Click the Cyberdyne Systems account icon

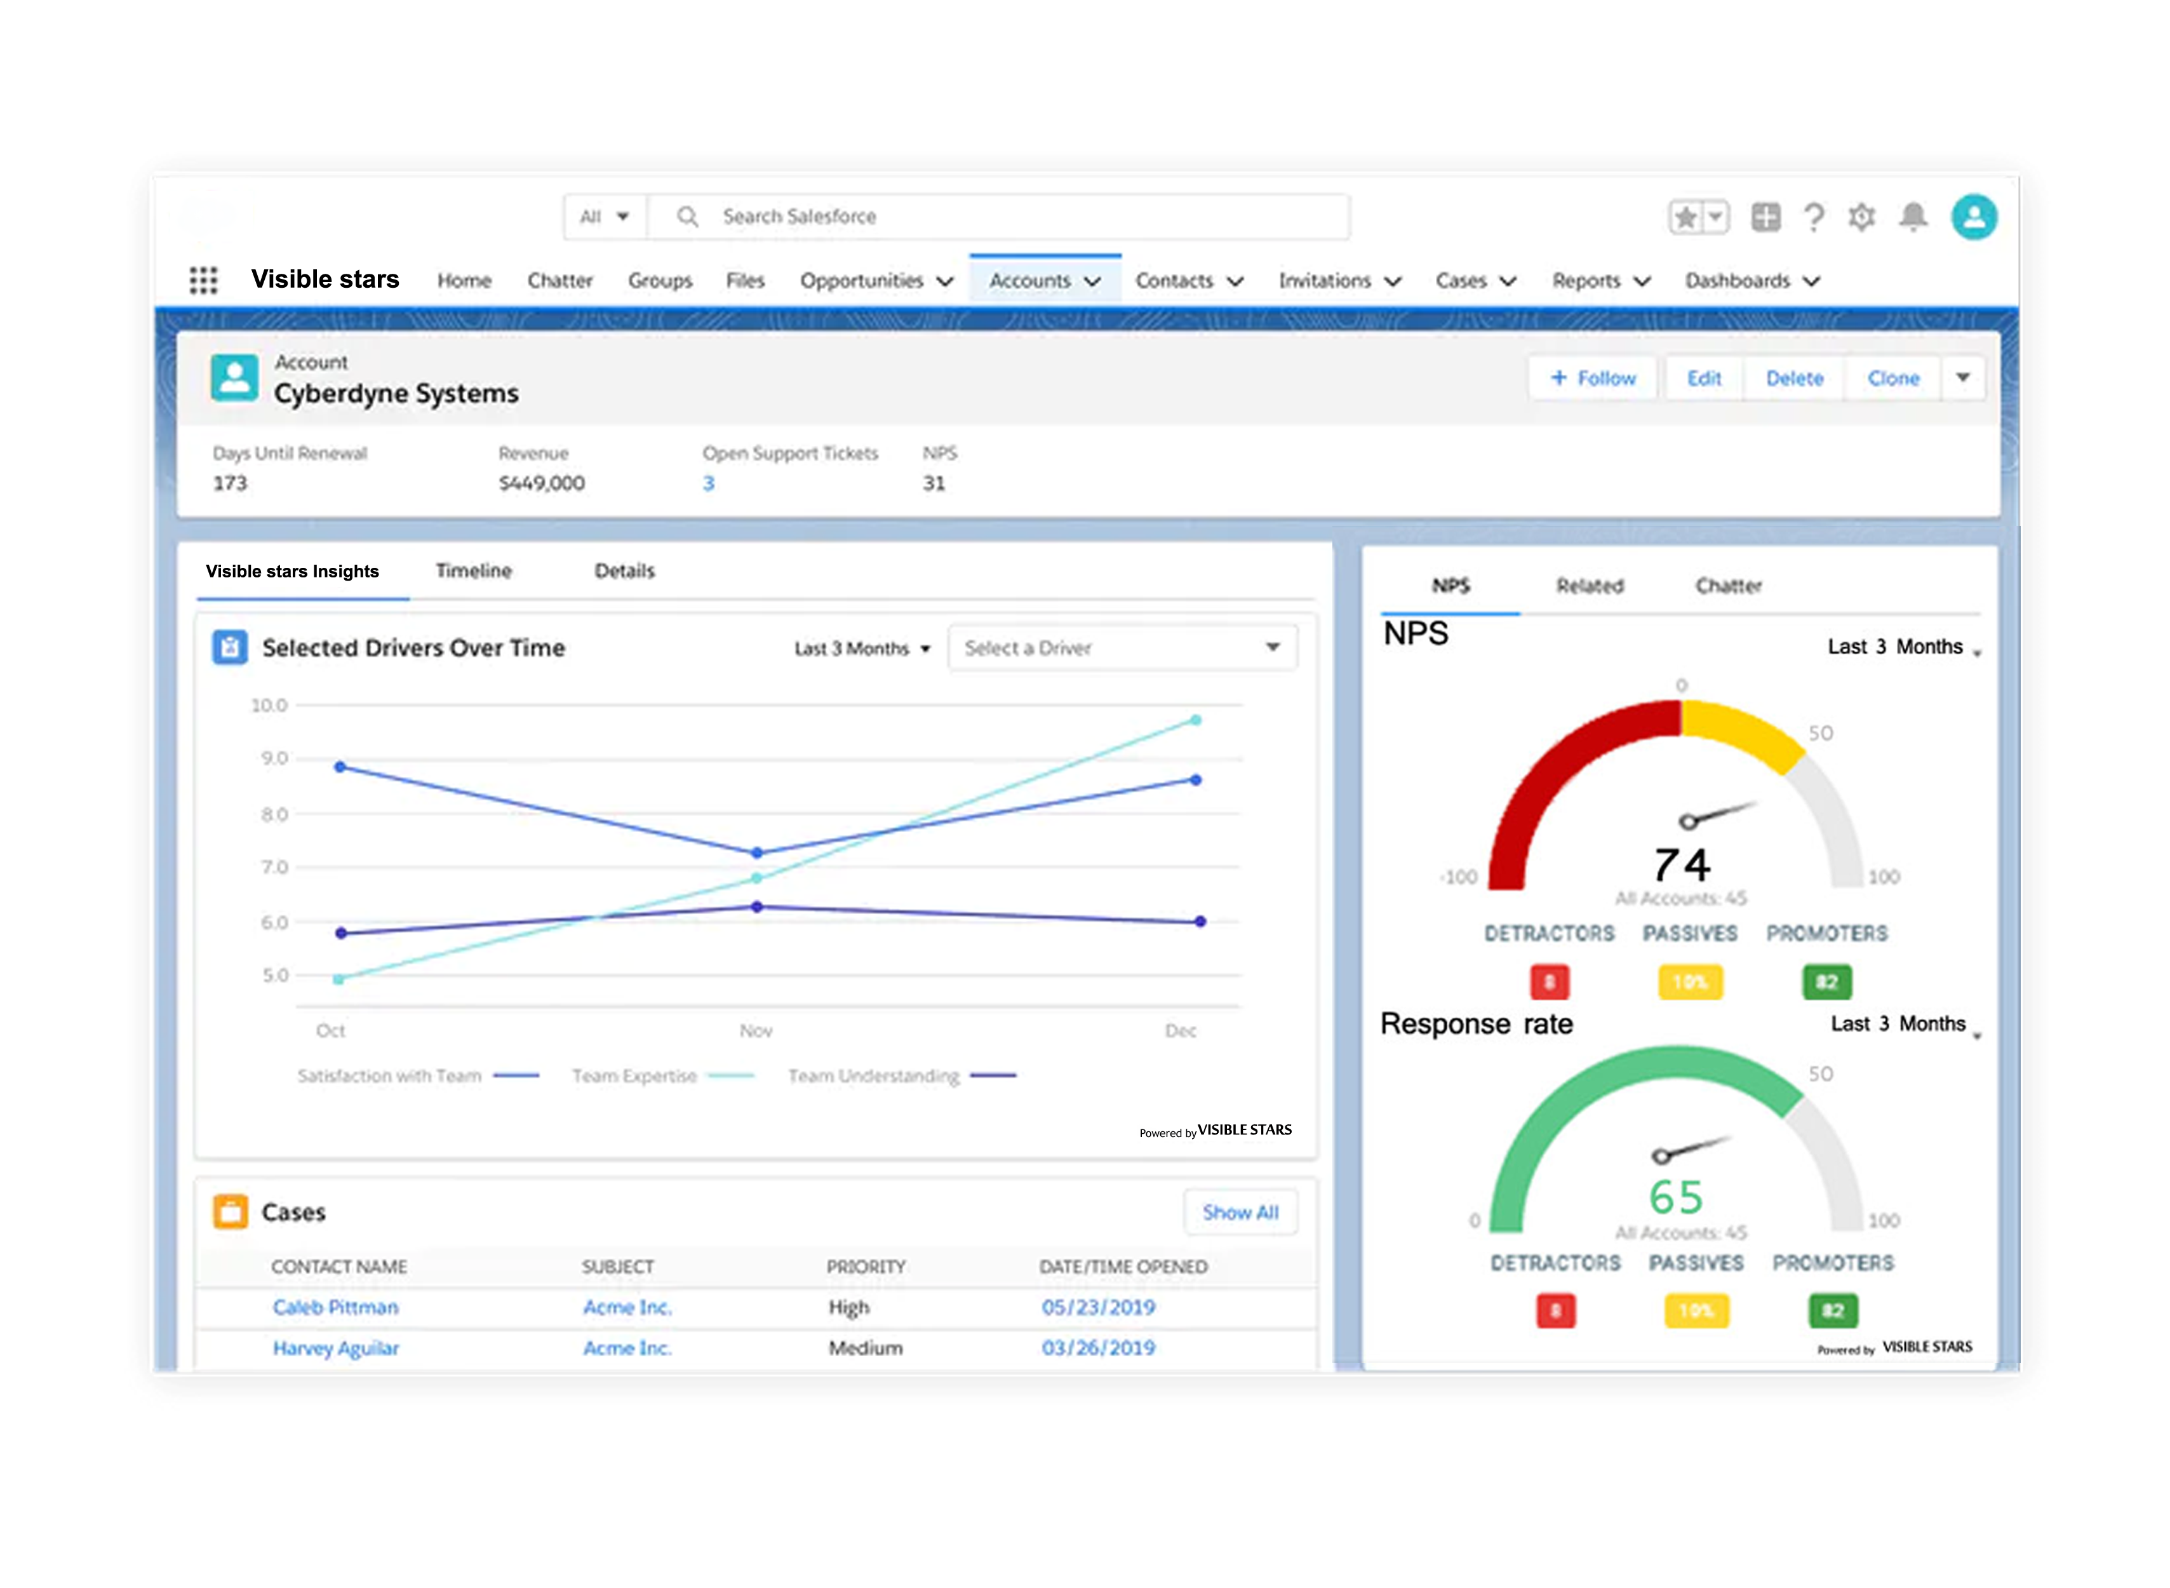[x=234, y=378]
